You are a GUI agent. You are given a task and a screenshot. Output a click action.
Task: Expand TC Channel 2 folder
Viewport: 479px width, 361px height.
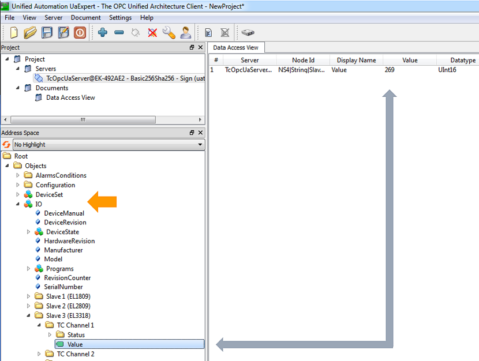point(39,354)
